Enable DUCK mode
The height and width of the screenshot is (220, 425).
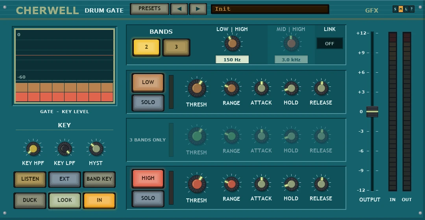click(30, 200)
